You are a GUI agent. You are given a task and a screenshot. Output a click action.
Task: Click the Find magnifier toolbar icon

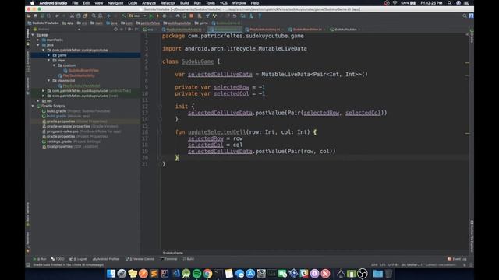tap(94, 16)
